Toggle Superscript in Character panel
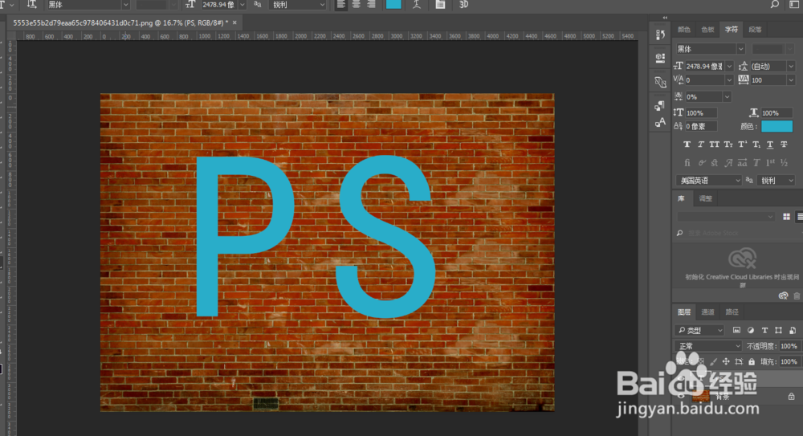The height and width of the screenshot is (436, 803). (x=742, y=145)
